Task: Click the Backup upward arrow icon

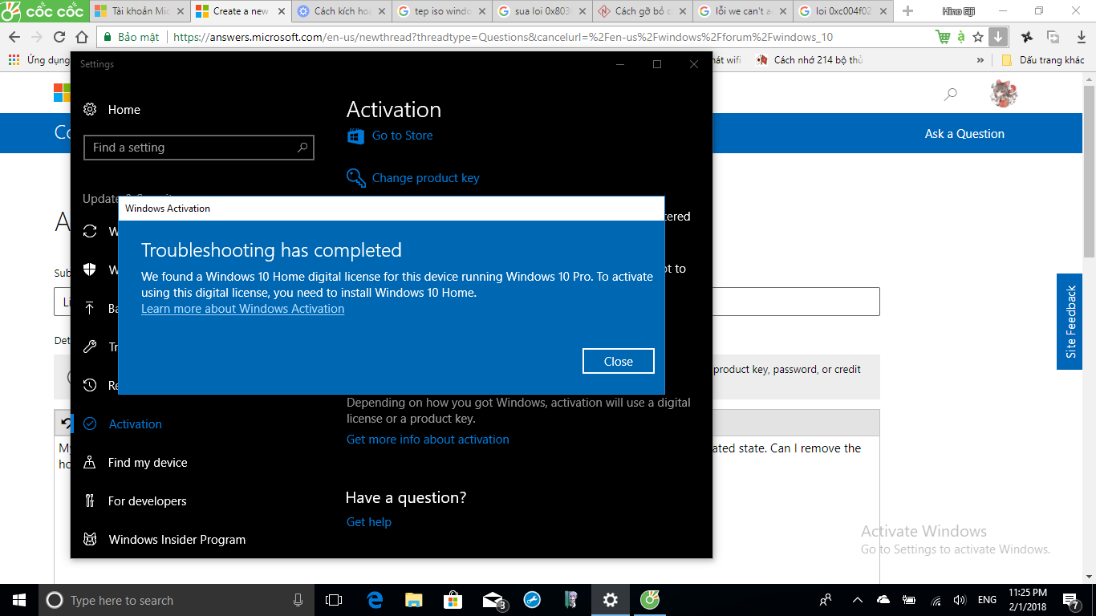Action: 90,309
